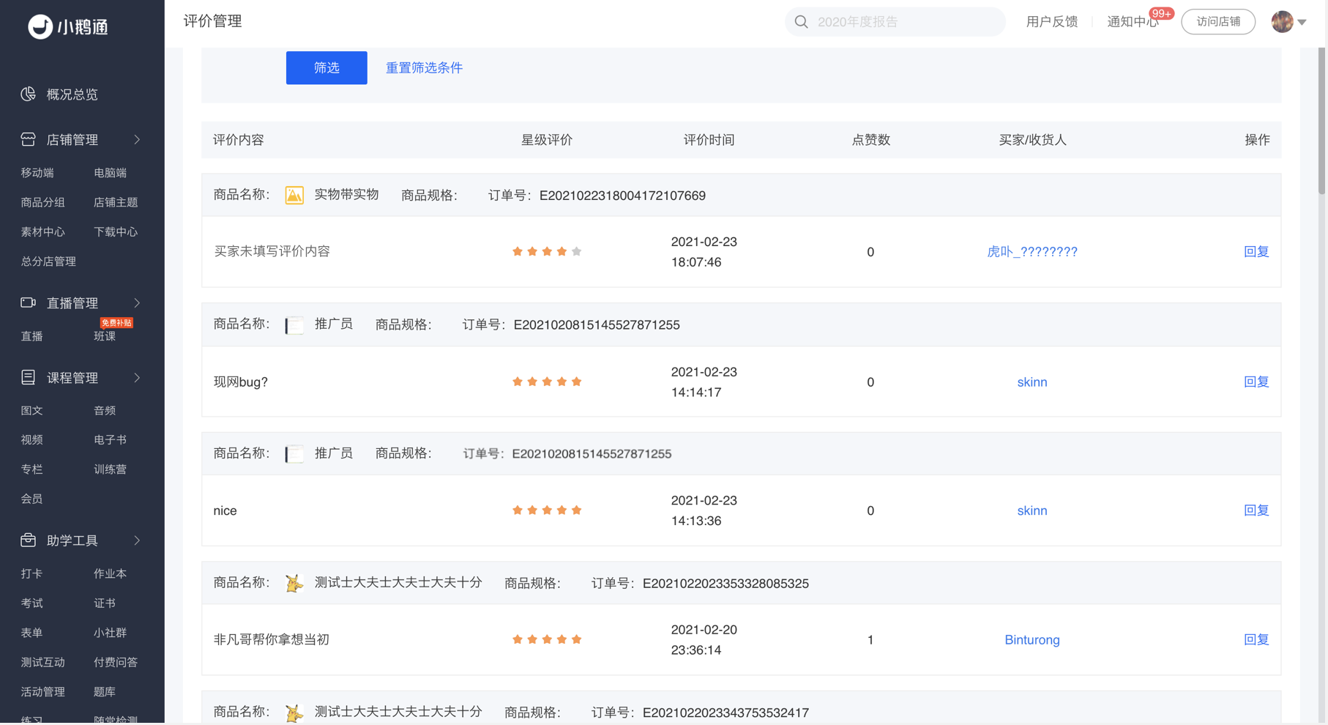
Task: Click star rating of nice review
Action: [x=547, y=510]
